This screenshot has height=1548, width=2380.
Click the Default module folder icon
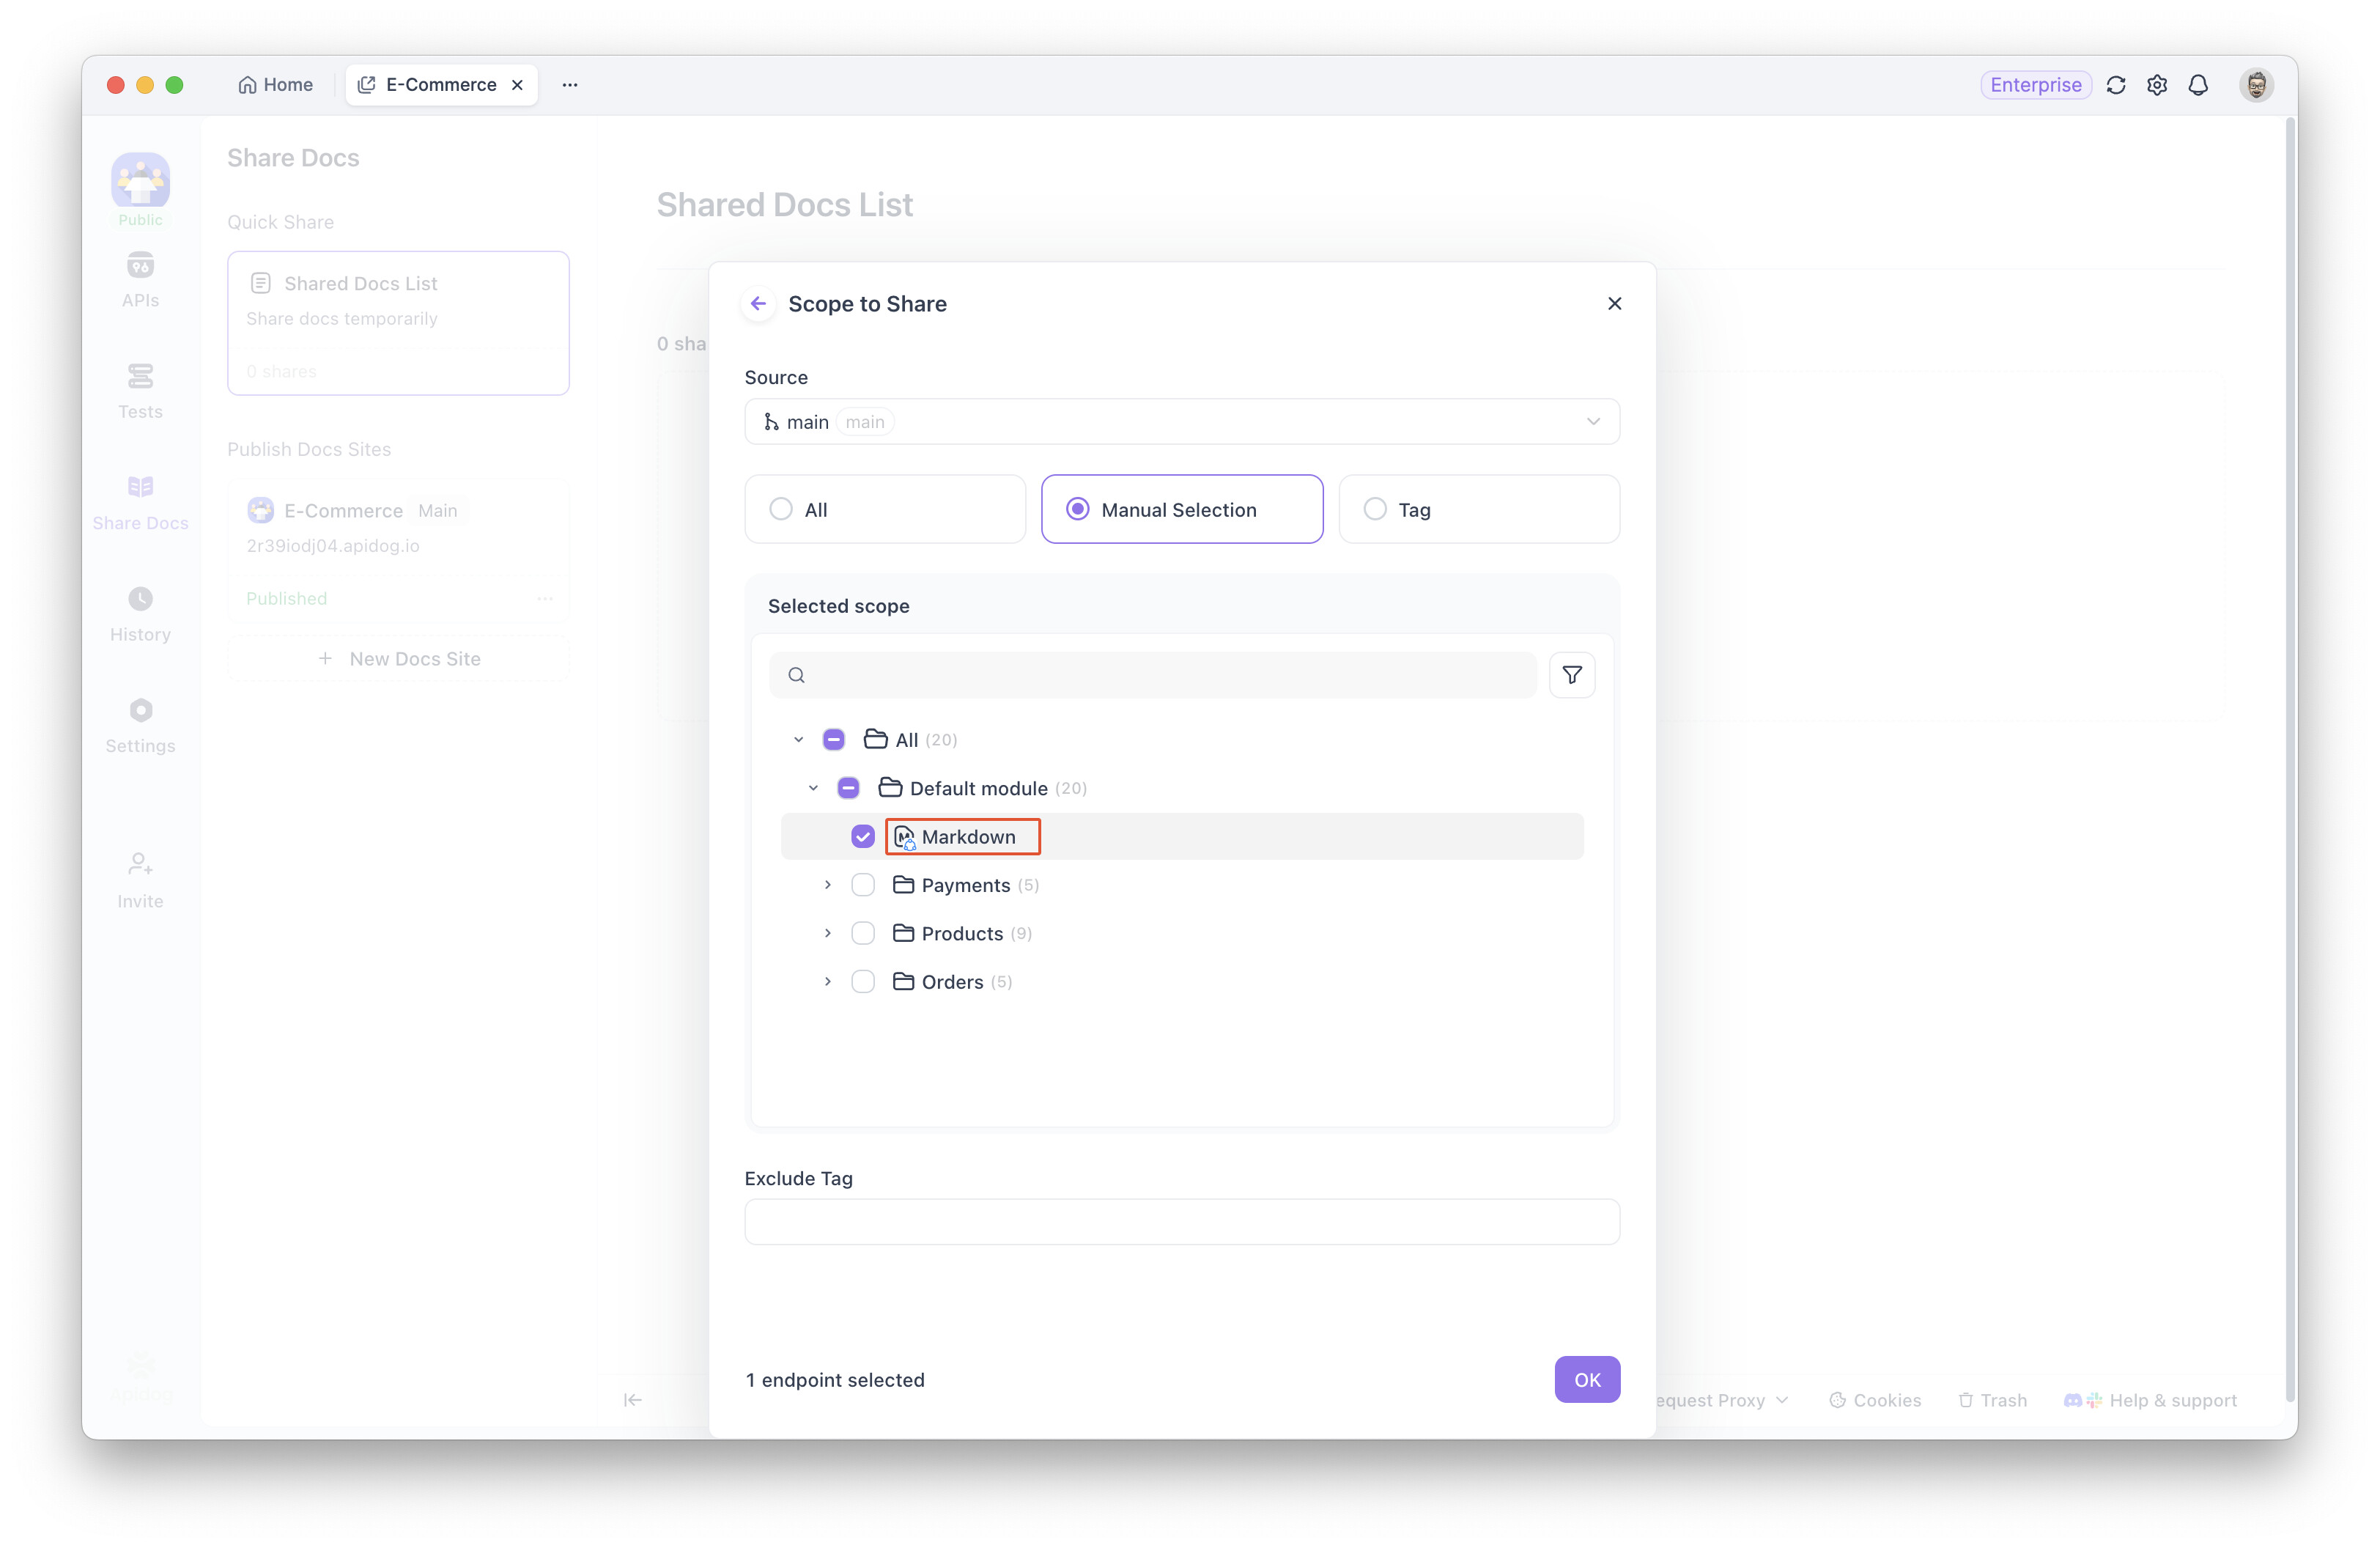(890, 788)
